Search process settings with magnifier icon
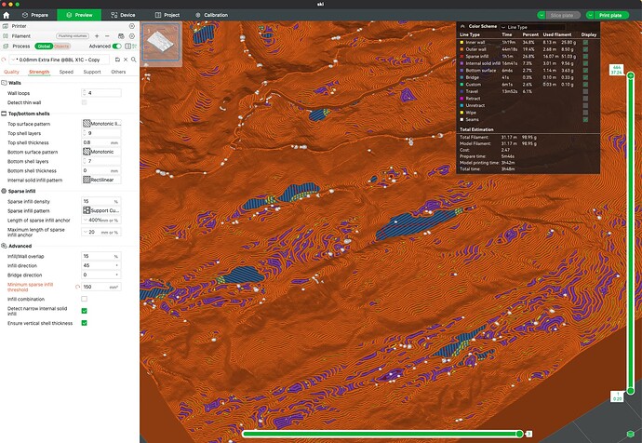Viewport: 642px width, 443px height. point(133,60)
